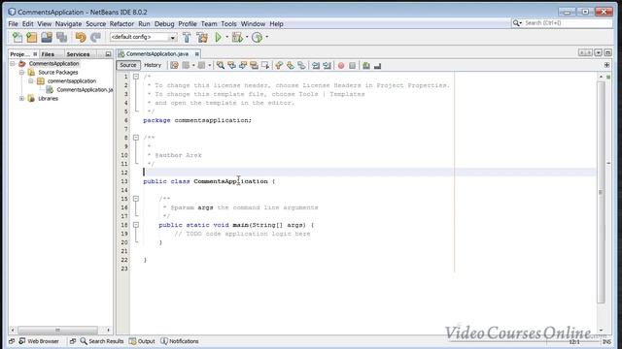This screenshot has height=349, width=622.
Task: Click Find Previous Occurrence icon
Action: coord(231,65)
